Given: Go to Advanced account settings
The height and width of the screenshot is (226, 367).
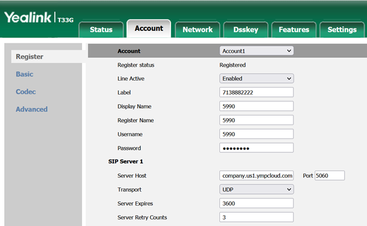Looking at the screenshot, I should [31, 109].
